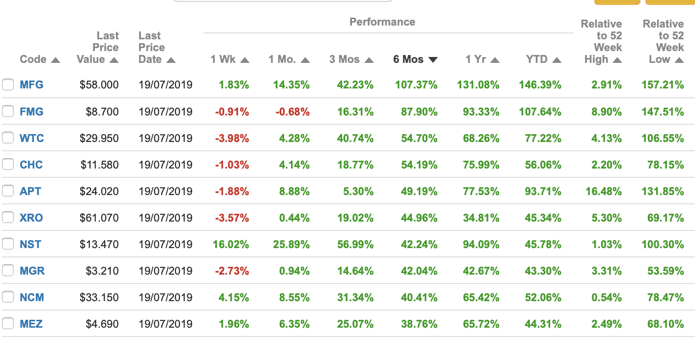Viewport: 695px width, 338px height.
Task: Sort by Relative to 52 Week Low arrow
Action: point(679,60)
